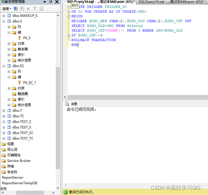This screenshot has height=195, width=208.
Task: Collapse the ON SC FOR UPDATE outline
Action: click(x=69, y=12)
